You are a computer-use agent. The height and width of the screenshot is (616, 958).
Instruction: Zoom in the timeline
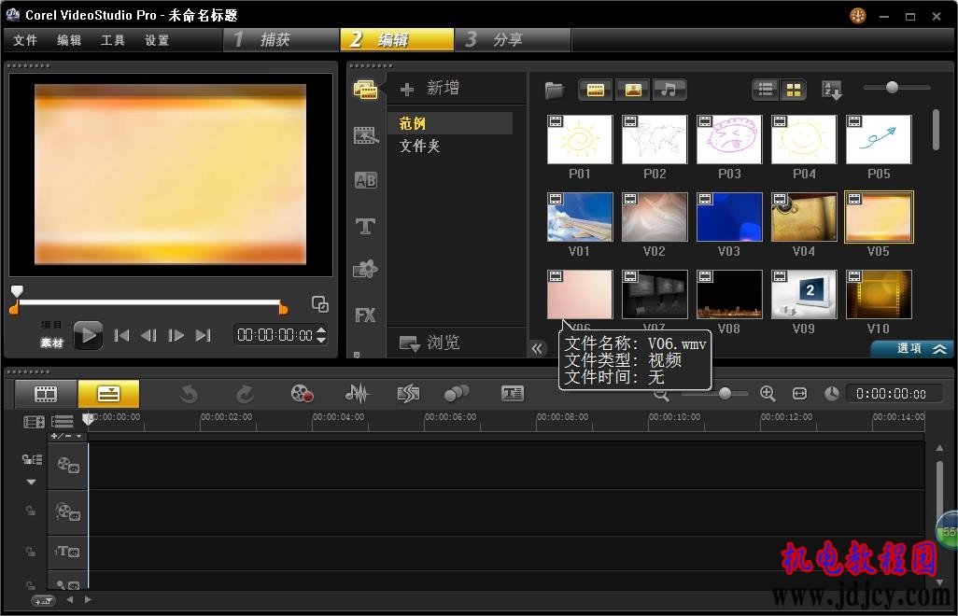(x=768, y=394)
